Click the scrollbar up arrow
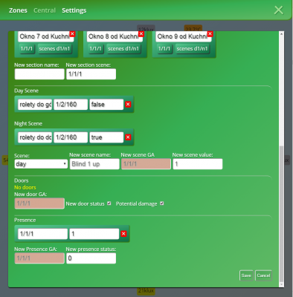 click(x=281, y=33)
